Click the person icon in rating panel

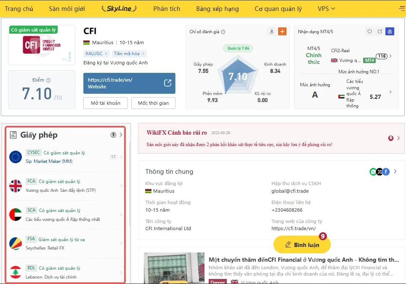click(x=272, y=32)
